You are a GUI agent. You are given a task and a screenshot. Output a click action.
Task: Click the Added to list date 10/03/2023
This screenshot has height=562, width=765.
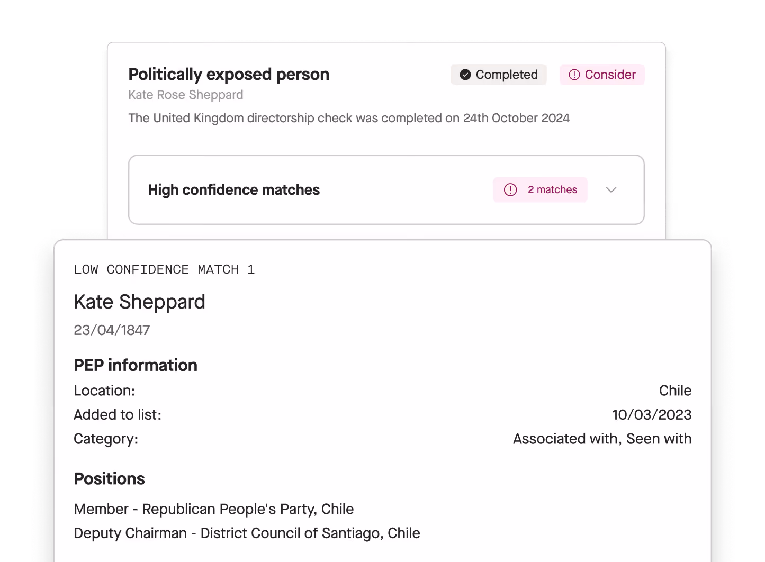point(652,415)
